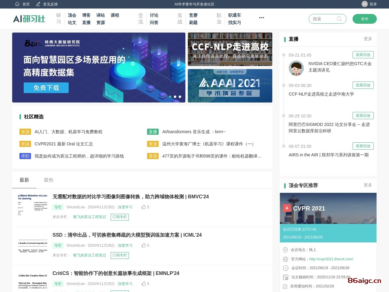Click the conference location pin icon
Viewport: 389px width, 292px height.
285,250
